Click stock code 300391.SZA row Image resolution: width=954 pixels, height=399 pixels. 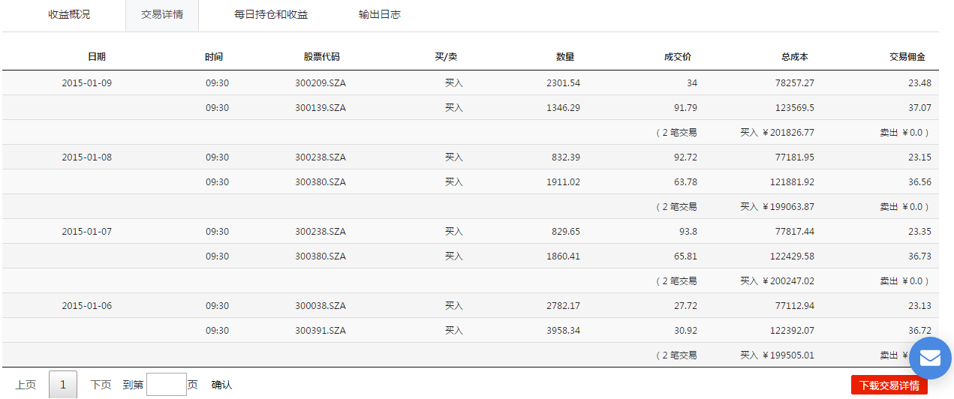[x=470, y=330]
